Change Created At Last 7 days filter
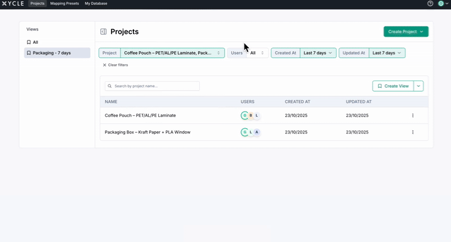 318,53
